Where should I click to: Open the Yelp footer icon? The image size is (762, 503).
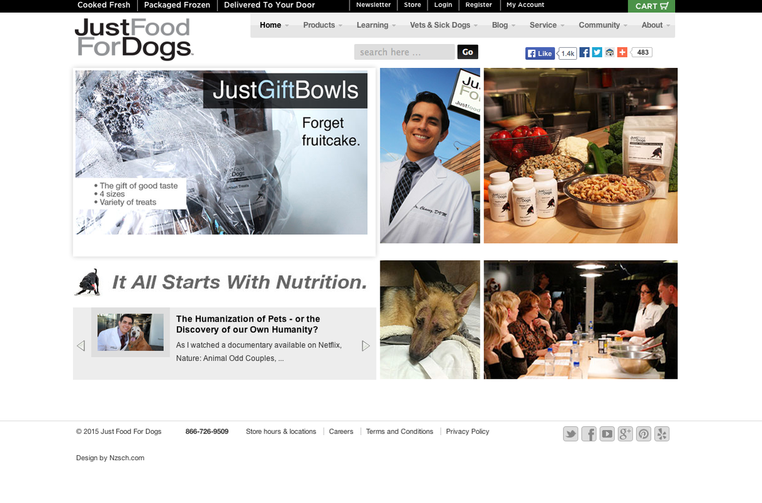click(662, 434)
